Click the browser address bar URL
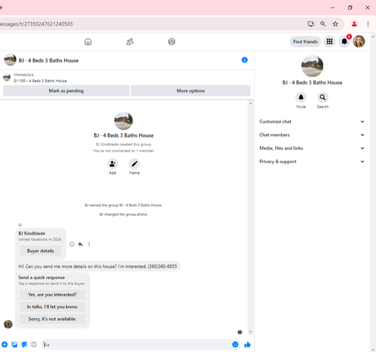376x352 pixels. tap(36, 24)
